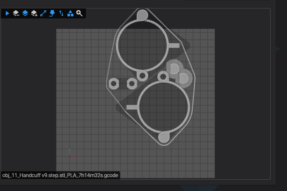
Task: Select the leftmost hexagonal nut part
Action: pyautogui.click(x=114, y=84)
